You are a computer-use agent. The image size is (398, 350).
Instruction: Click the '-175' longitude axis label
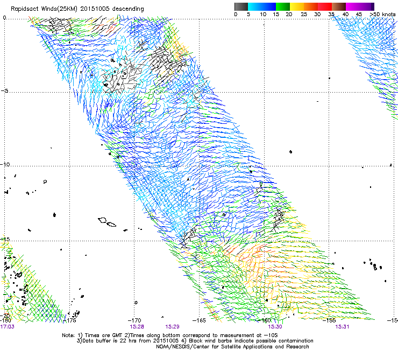tap(69, 320)
